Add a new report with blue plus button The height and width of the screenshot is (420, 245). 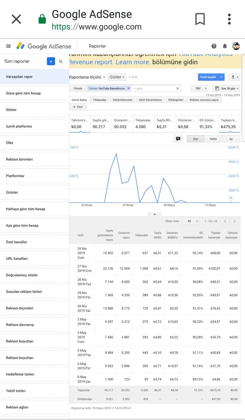(51, 61)
